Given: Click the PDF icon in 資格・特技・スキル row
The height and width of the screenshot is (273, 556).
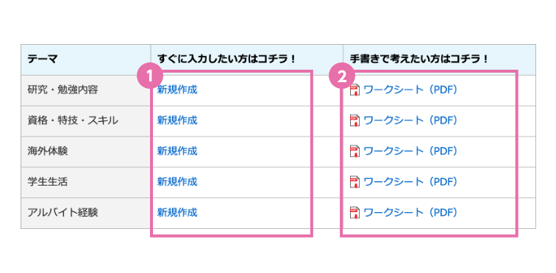Looking at the screenshot, I should point(355,120).
